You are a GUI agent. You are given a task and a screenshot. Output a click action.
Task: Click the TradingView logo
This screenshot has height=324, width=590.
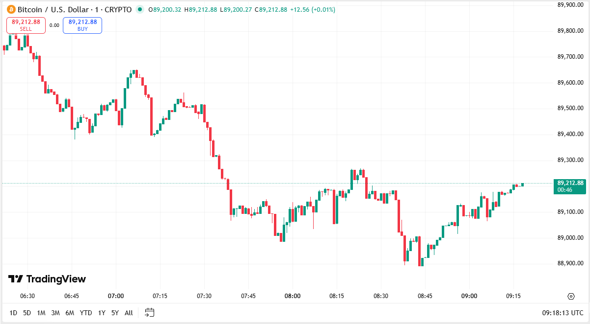(x=47, y=278)
